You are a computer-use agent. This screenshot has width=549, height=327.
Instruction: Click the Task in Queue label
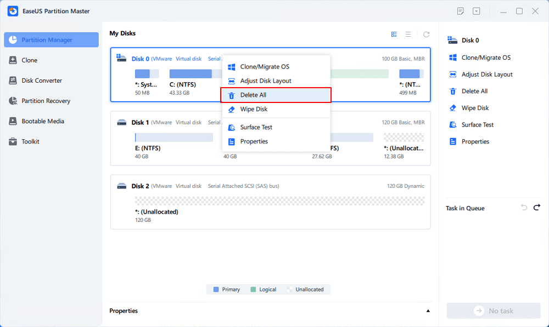click(x=465, y=208)
